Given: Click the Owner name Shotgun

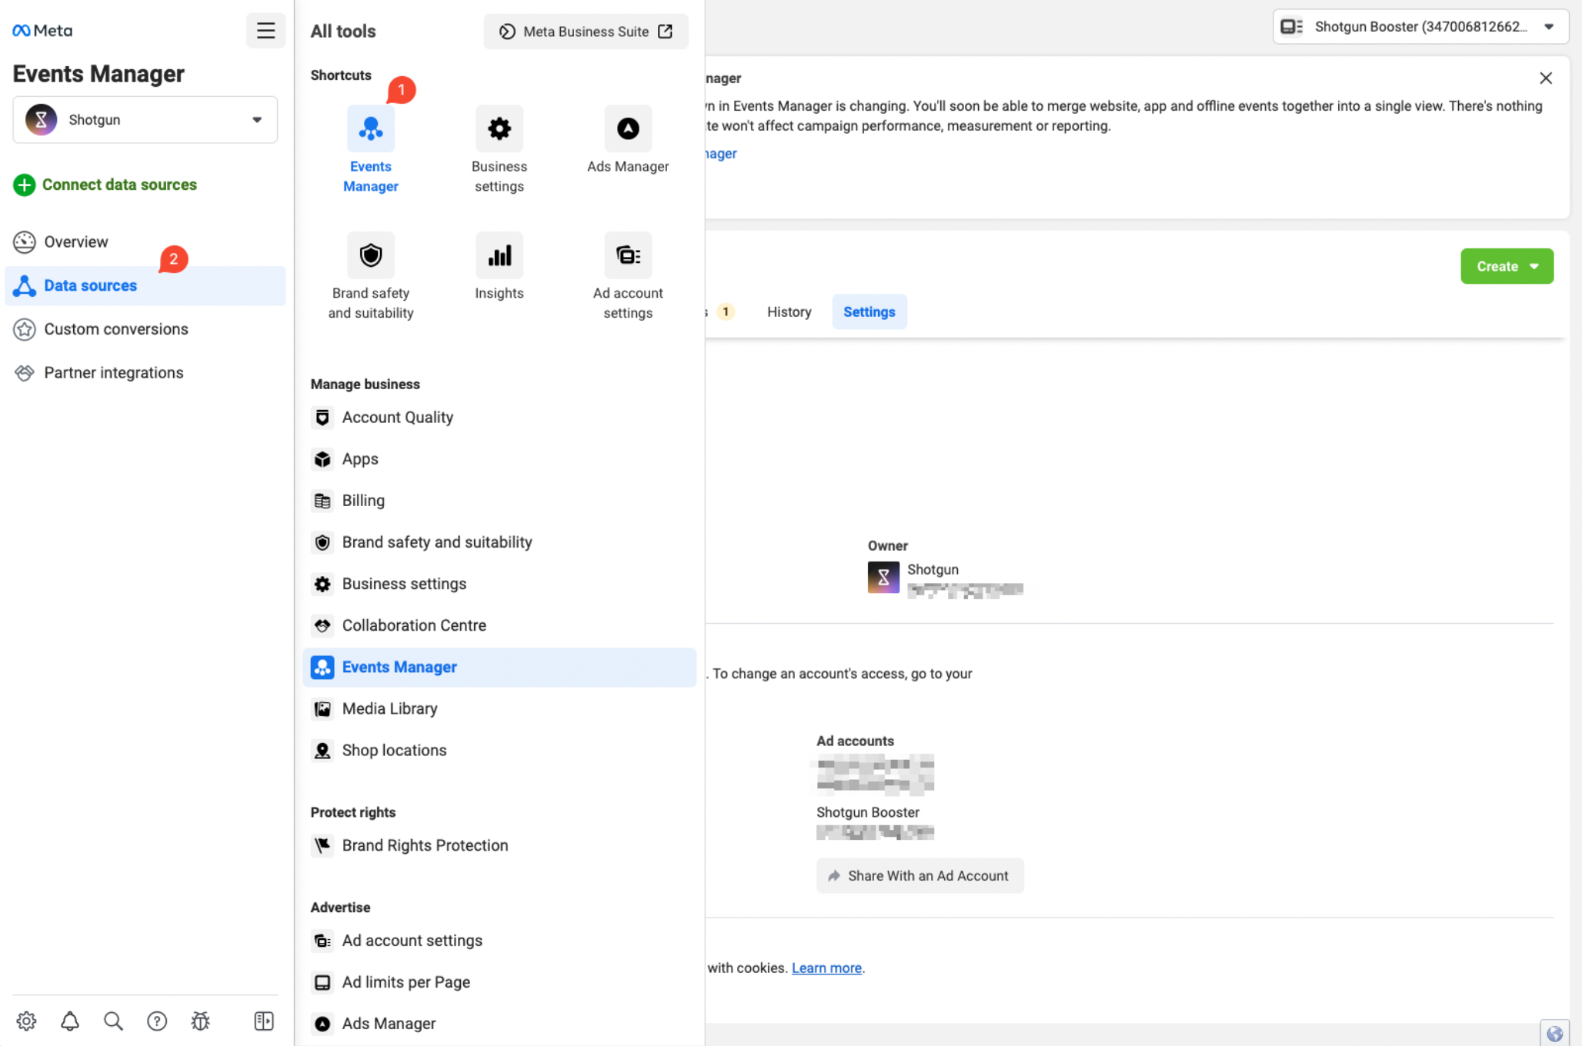Looking at the screenshot, I should [933, 569].
